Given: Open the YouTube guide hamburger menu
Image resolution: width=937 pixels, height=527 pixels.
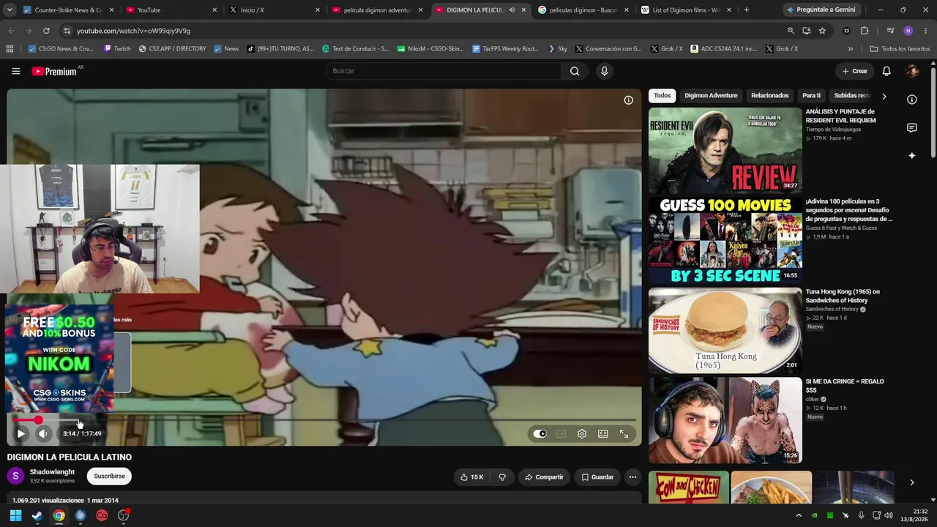Looking at the screenshot, I should (x=15, y=71).
